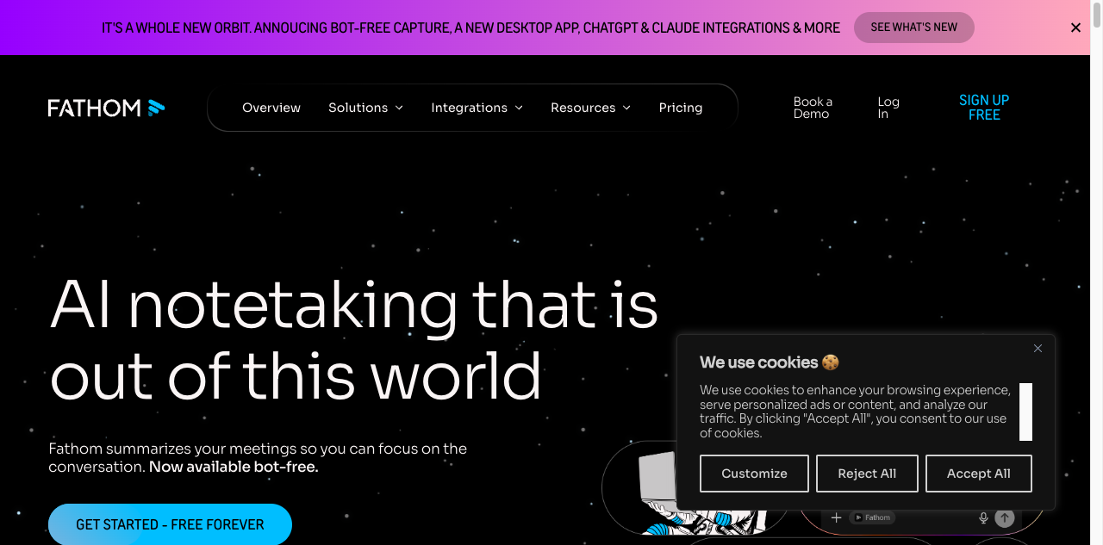Click Get Started - Free Forever button

[x=170, y=524]
